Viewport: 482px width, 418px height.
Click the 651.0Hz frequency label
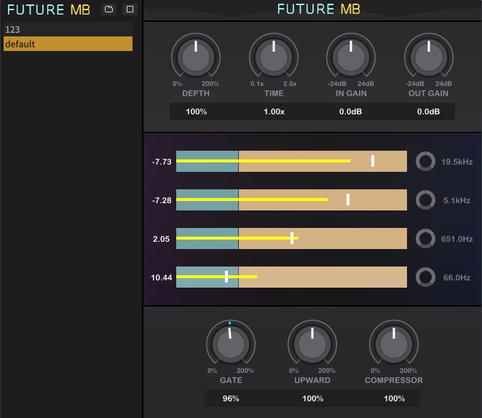(457, 239)
